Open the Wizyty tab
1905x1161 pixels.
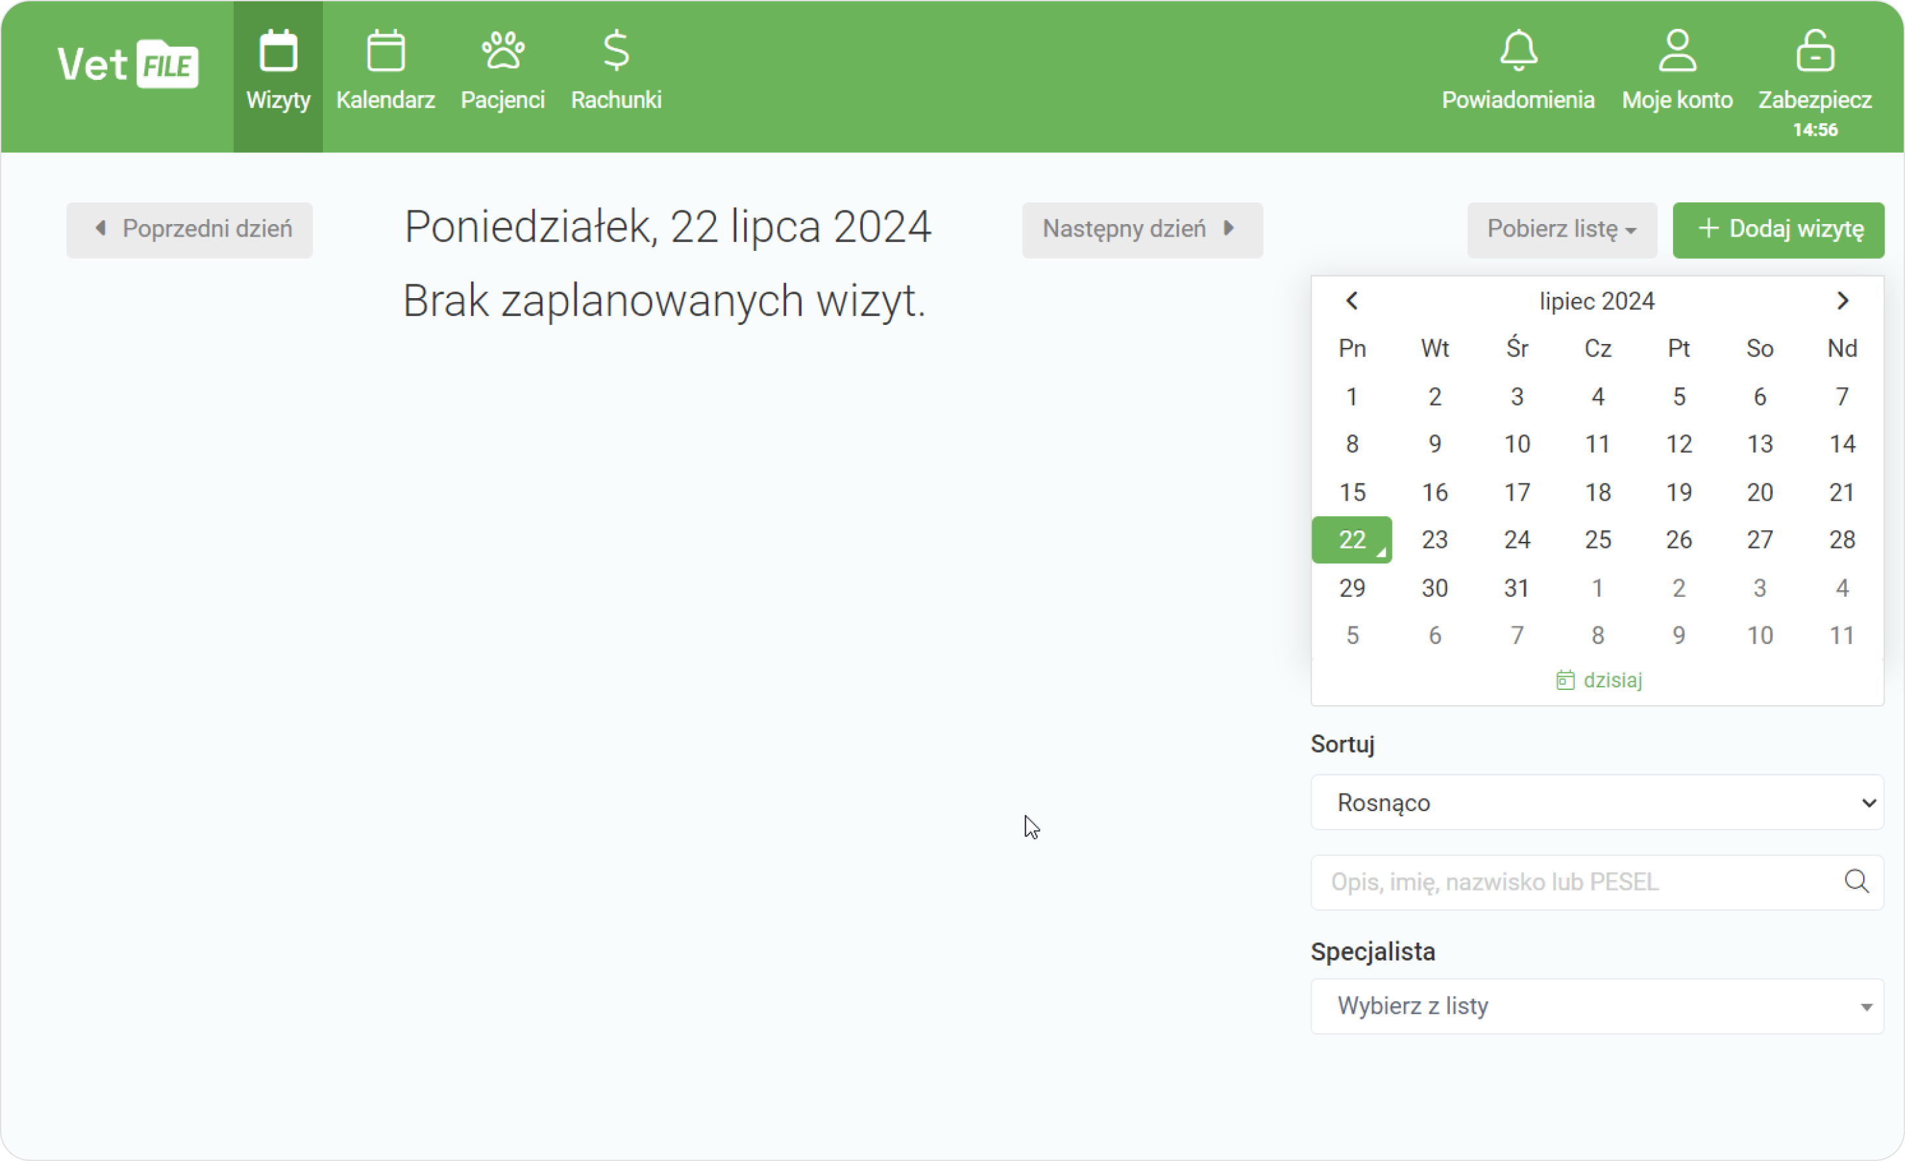pos(278,76)
